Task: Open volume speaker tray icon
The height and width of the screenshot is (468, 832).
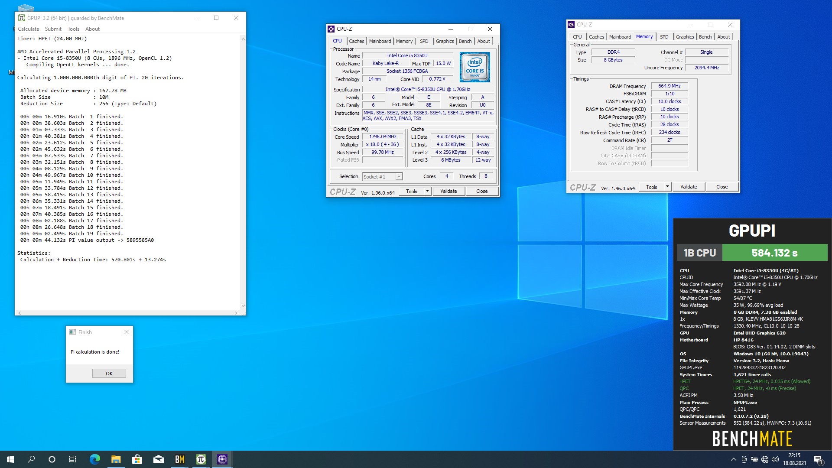Action: [775, 459]
